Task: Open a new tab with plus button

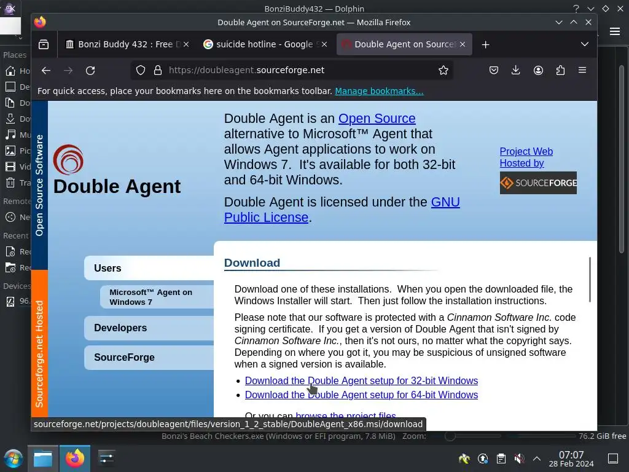Action: tap(485, 44)
